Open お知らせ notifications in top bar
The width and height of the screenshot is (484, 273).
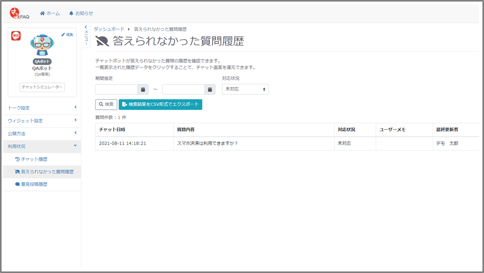click(x=81, y=13)
